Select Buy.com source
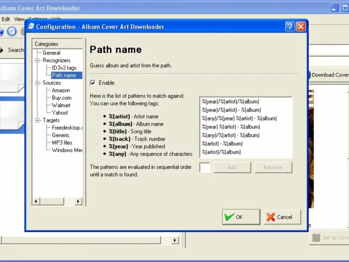 point(62,98)
